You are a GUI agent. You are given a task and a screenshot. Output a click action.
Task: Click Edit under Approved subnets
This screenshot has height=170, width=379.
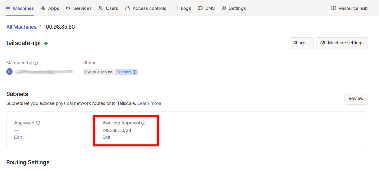click(x=18, y=137)
